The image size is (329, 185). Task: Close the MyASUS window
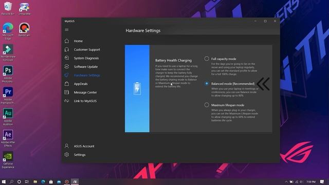tap(275, 21)
